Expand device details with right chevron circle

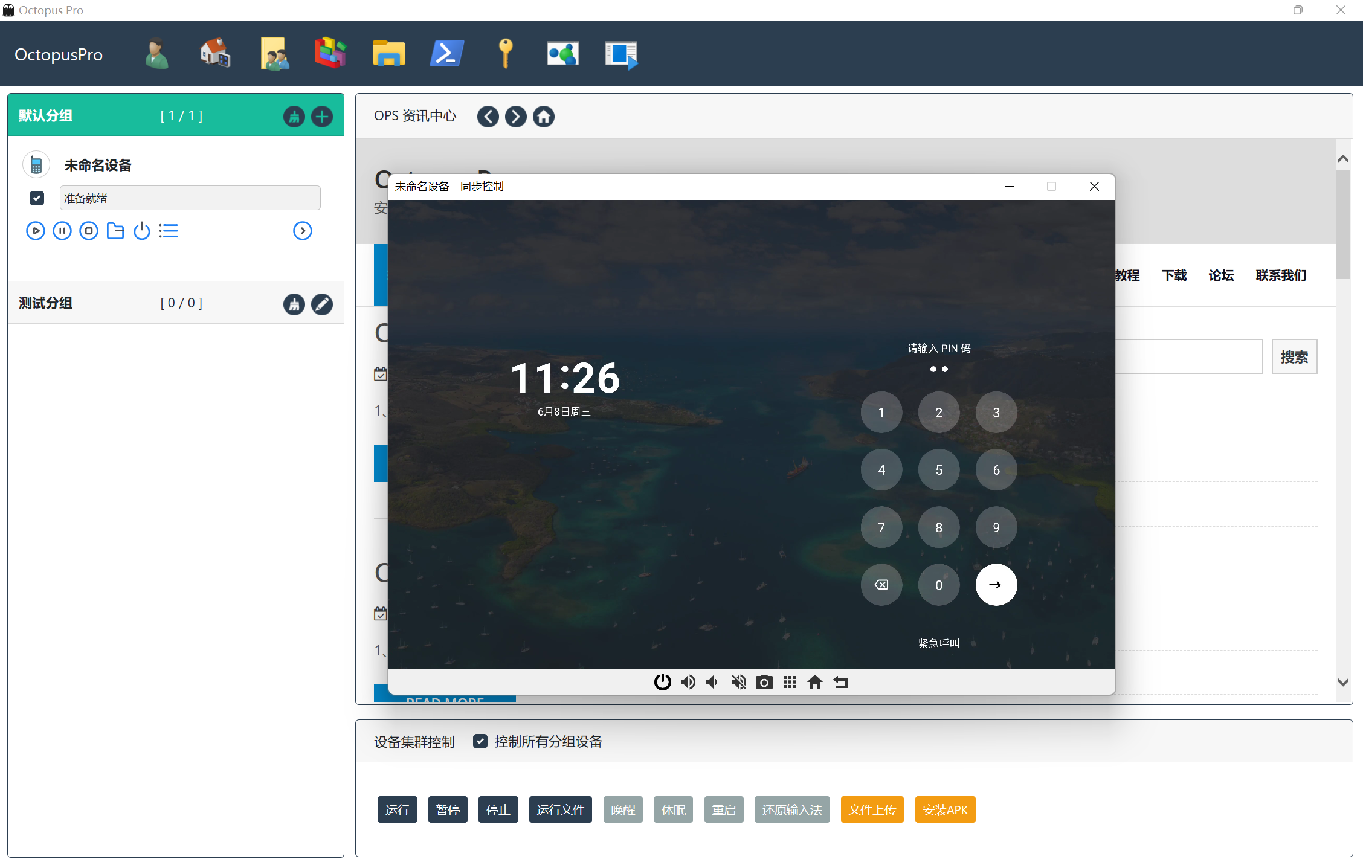click(x=302, y=231)
